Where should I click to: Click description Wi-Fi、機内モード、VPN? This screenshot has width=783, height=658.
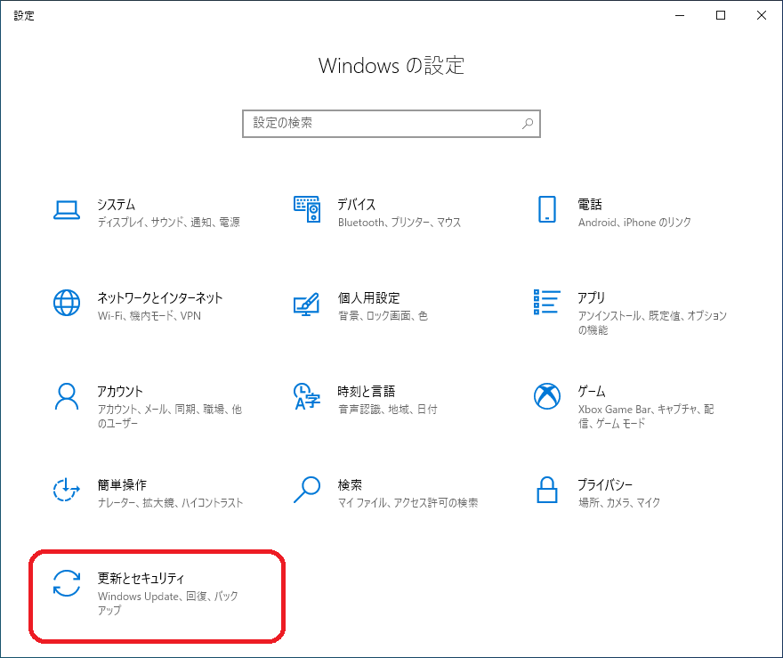(x=149, y=316)
